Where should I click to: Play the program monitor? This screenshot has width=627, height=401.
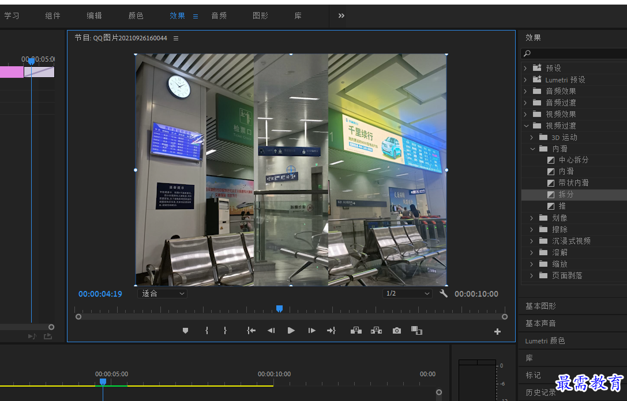(x=291, y=331)
